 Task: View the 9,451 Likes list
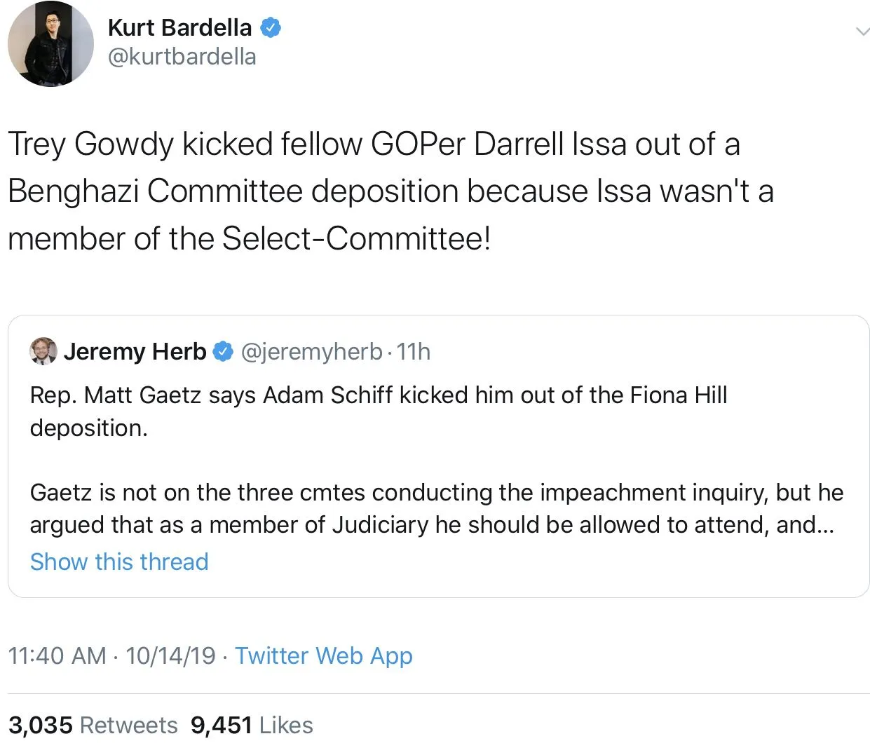click(252, 725)
